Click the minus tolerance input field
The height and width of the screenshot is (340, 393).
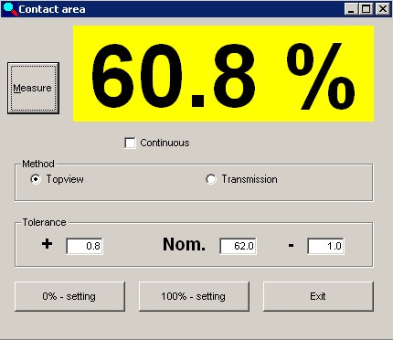click(325, 246)
